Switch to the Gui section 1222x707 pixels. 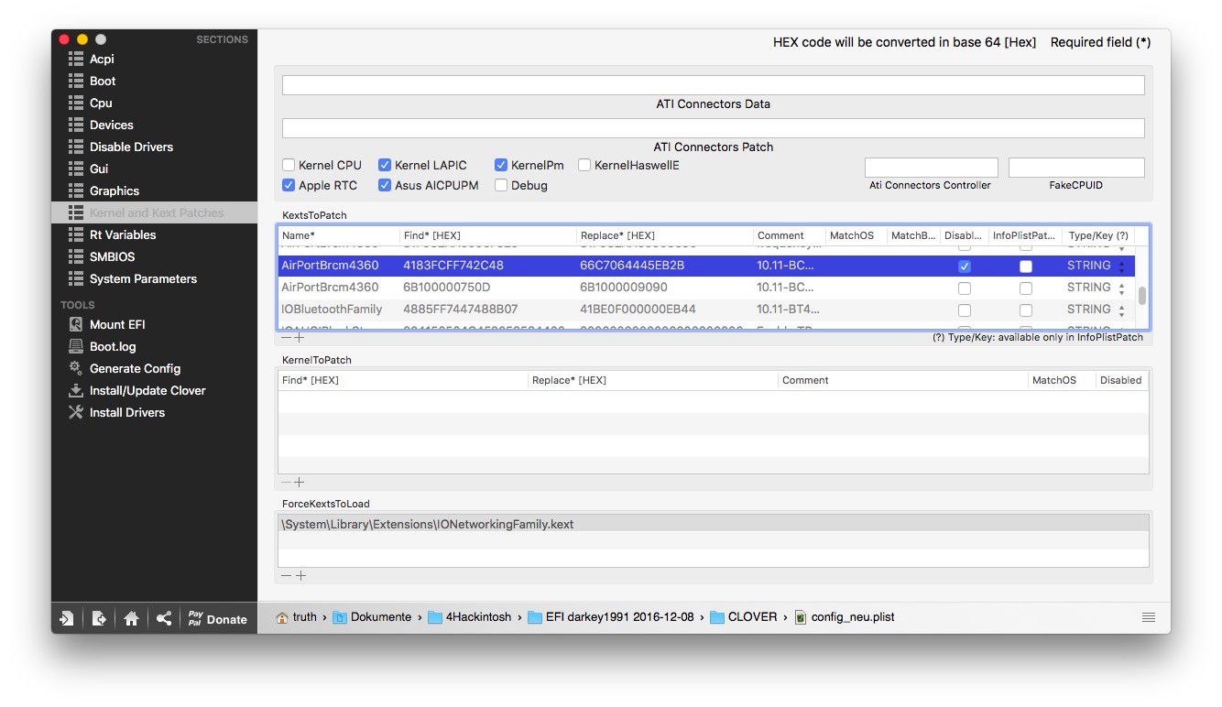(99, 169)
